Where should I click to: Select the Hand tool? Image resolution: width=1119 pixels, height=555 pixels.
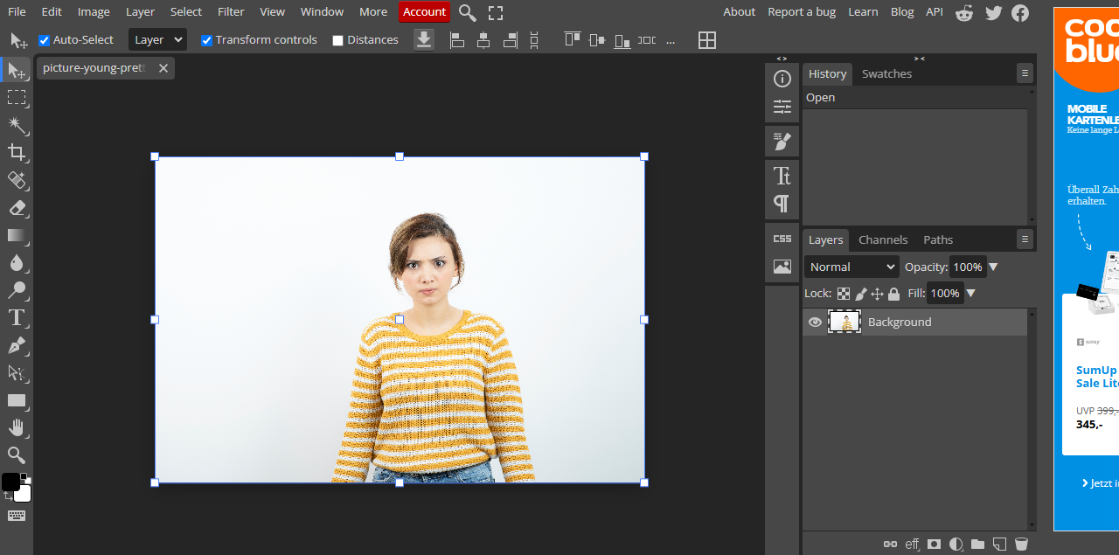pos(17,427)
